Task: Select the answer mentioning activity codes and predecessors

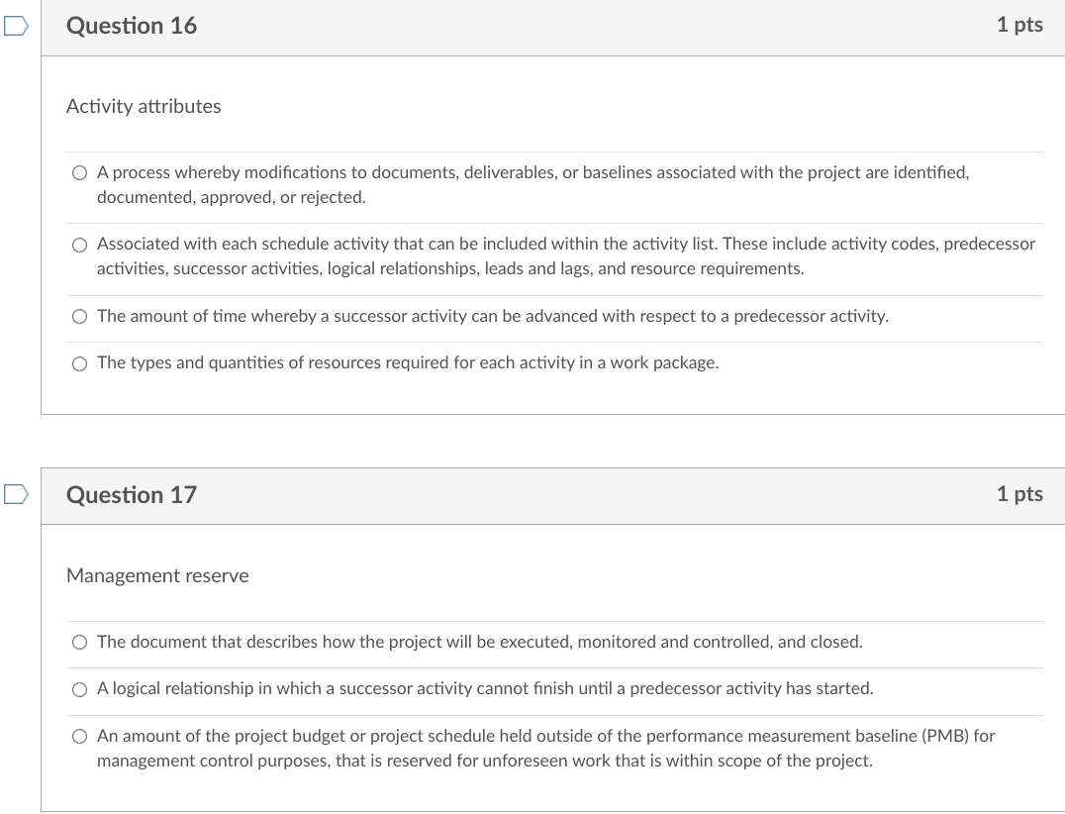Action: [79, 244]
